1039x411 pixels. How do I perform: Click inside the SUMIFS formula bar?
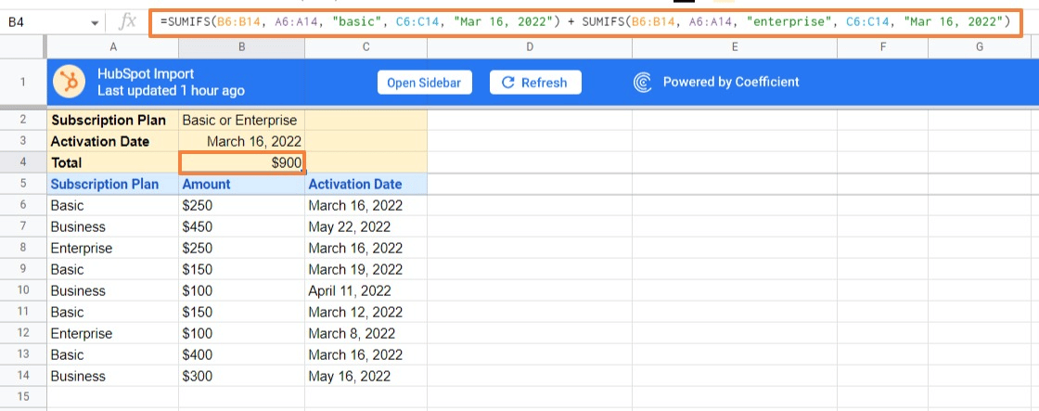(x=584, y=21)
